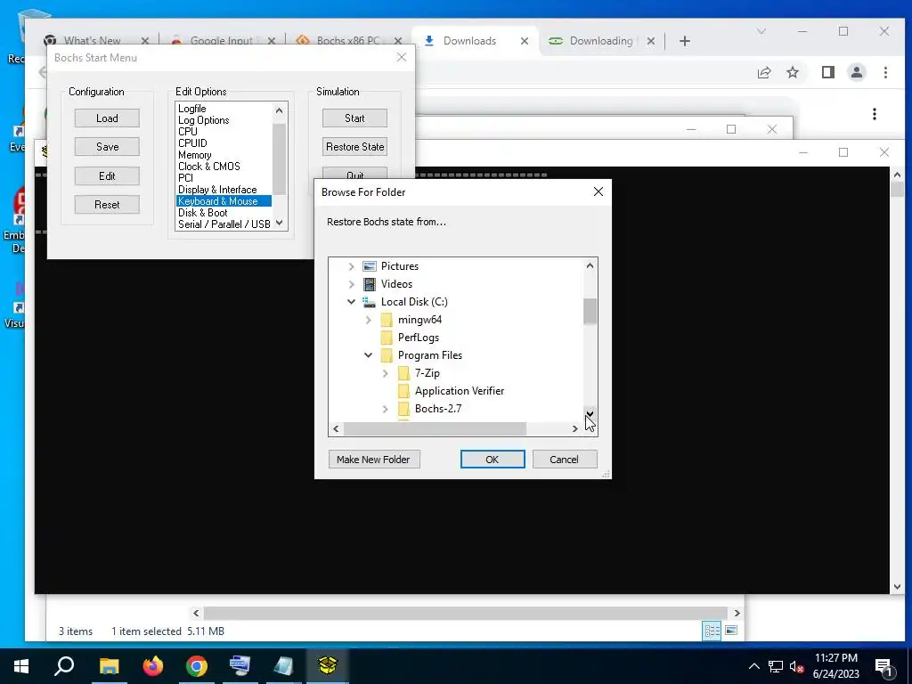Click the Save configuration button
Screen dimensions: 912x684
pos(107,147)
